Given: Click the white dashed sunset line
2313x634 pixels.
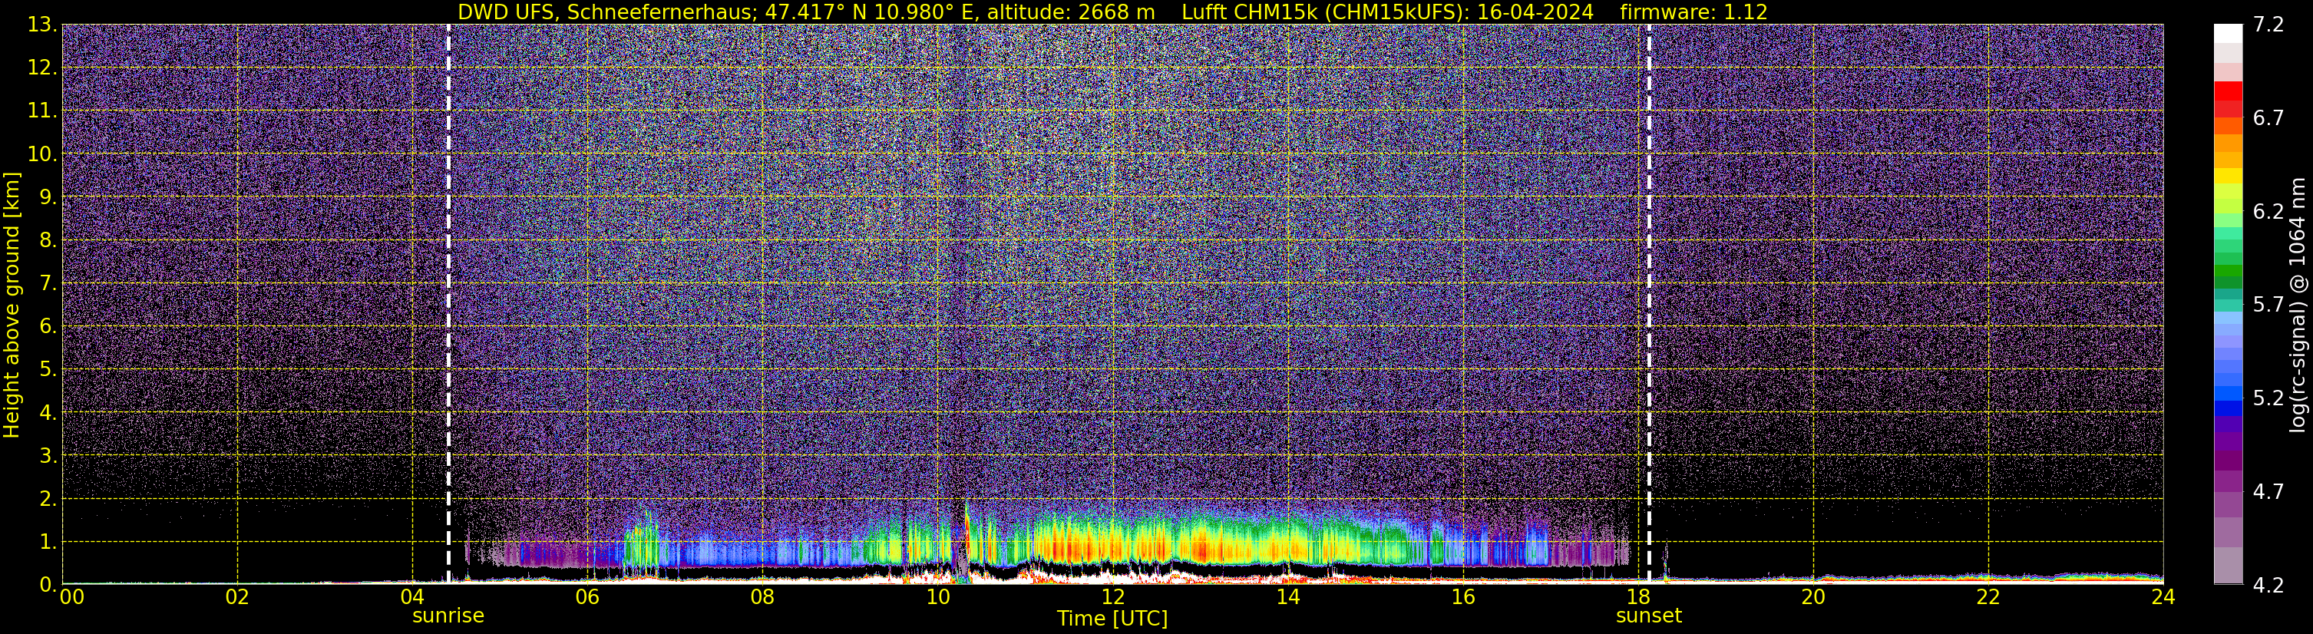Looking at the screenshot, I should (1648, 303).
